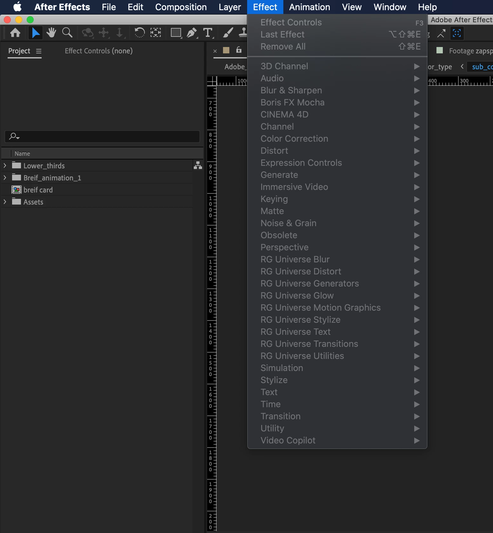
Task: Open the Color Correction submenu
Action: 337,138
